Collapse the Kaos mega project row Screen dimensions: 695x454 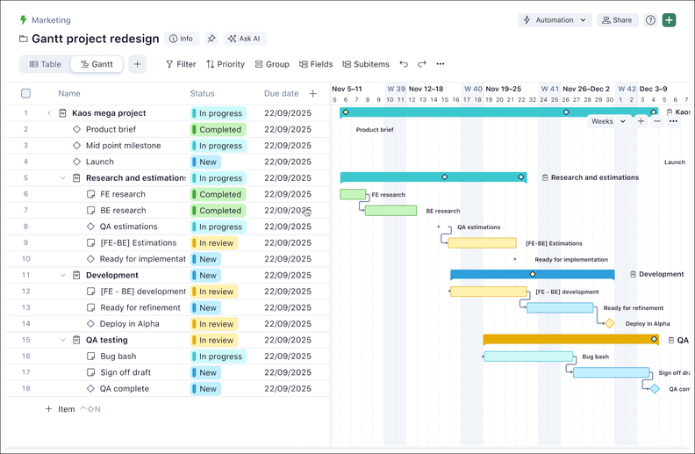pos(49,113)
